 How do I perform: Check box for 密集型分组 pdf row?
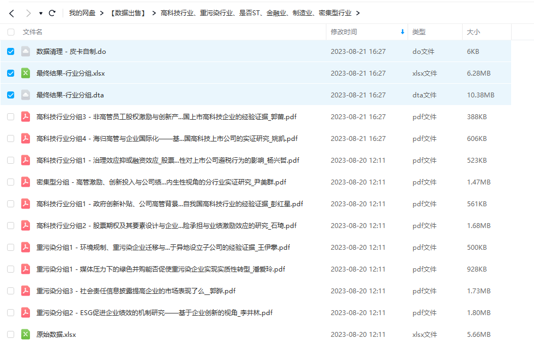point(11,182)
